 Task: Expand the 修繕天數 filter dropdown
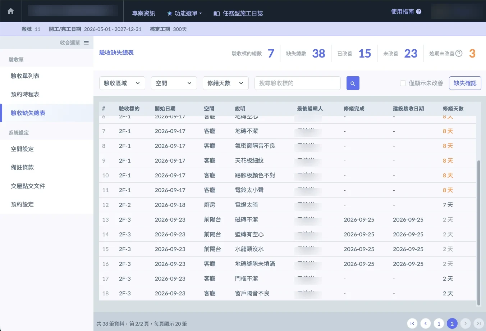coord(226,83)
